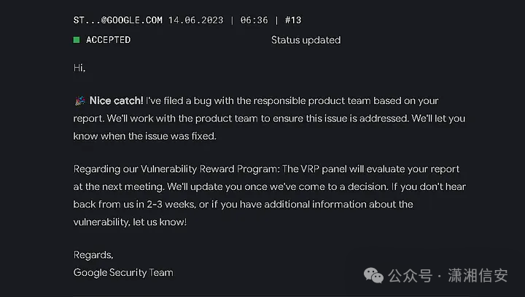Click the Status updated text
This screenshot has height=297, width=525.
[306, 40]
